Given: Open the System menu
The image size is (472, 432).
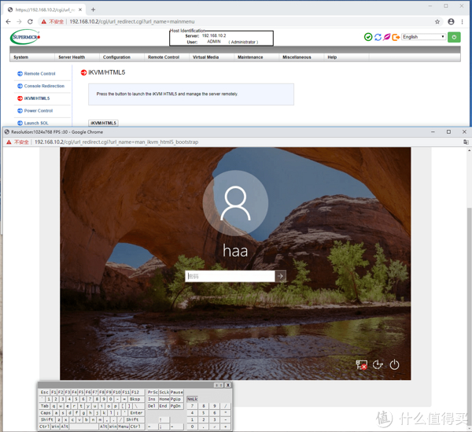Looking at the screenshot, I should point(20,57).
